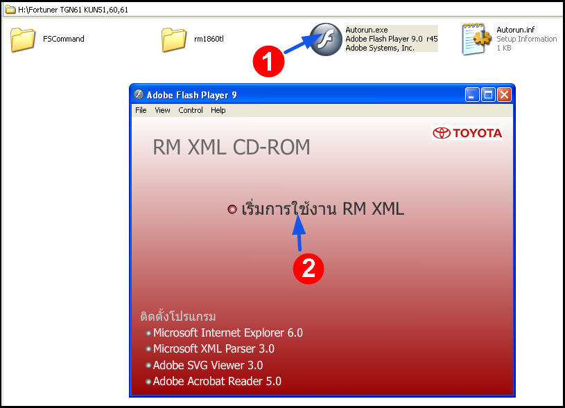Click the Autorun.inf file name
Screen dimensions: 565x408
pyautogui.click(x=515, y=30)
